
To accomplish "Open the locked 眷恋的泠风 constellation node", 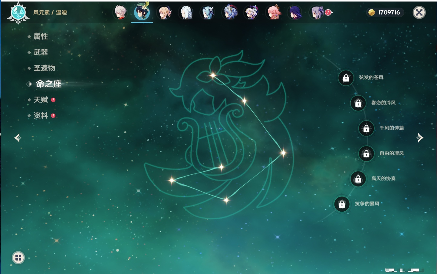I will [358, 103].
